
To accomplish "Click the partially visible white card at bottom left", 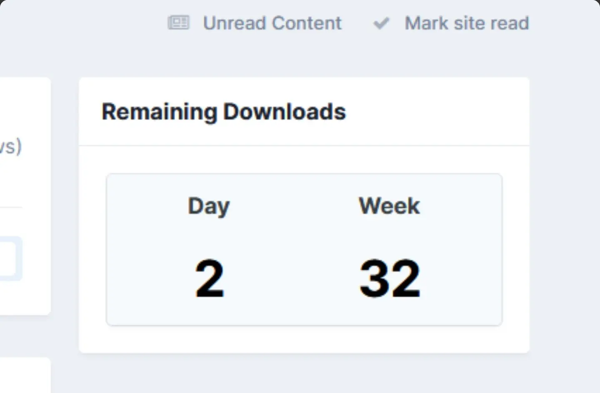I will (x=25, y=375).
